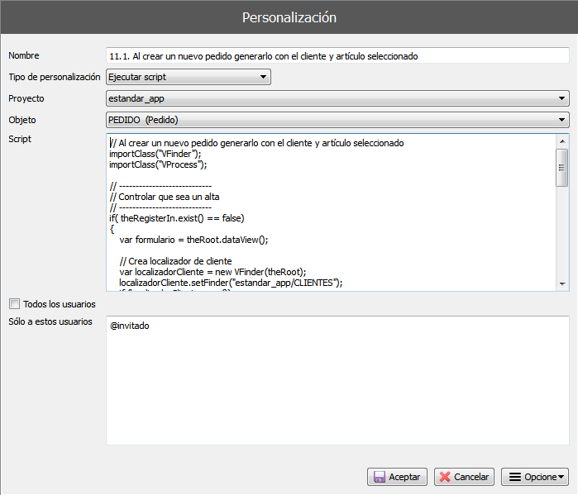Image resolution: width=578 pixels, height=495 pixels.
Task: Click the '// Crea localizador de cliente' comment
Action: (x=175, y=261)
